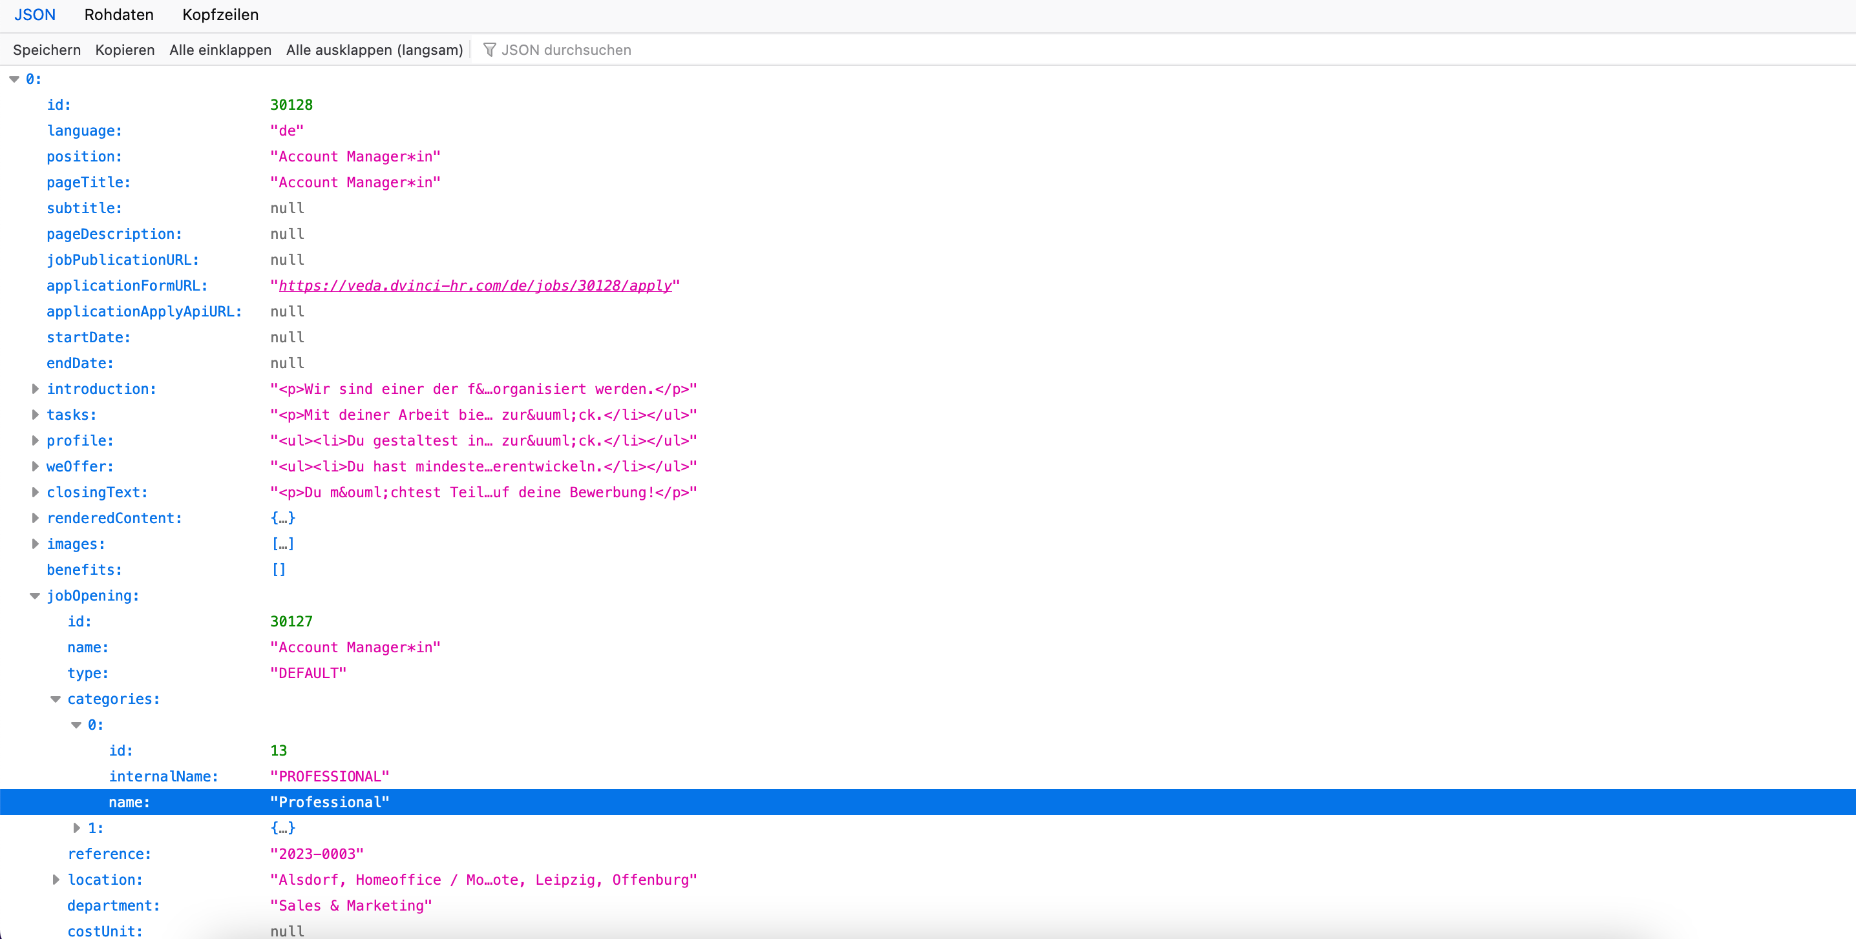Image resolution: width=1856 pixels, height=939 pixels.
Task: Expand the location entry
Action: [56, 880]
